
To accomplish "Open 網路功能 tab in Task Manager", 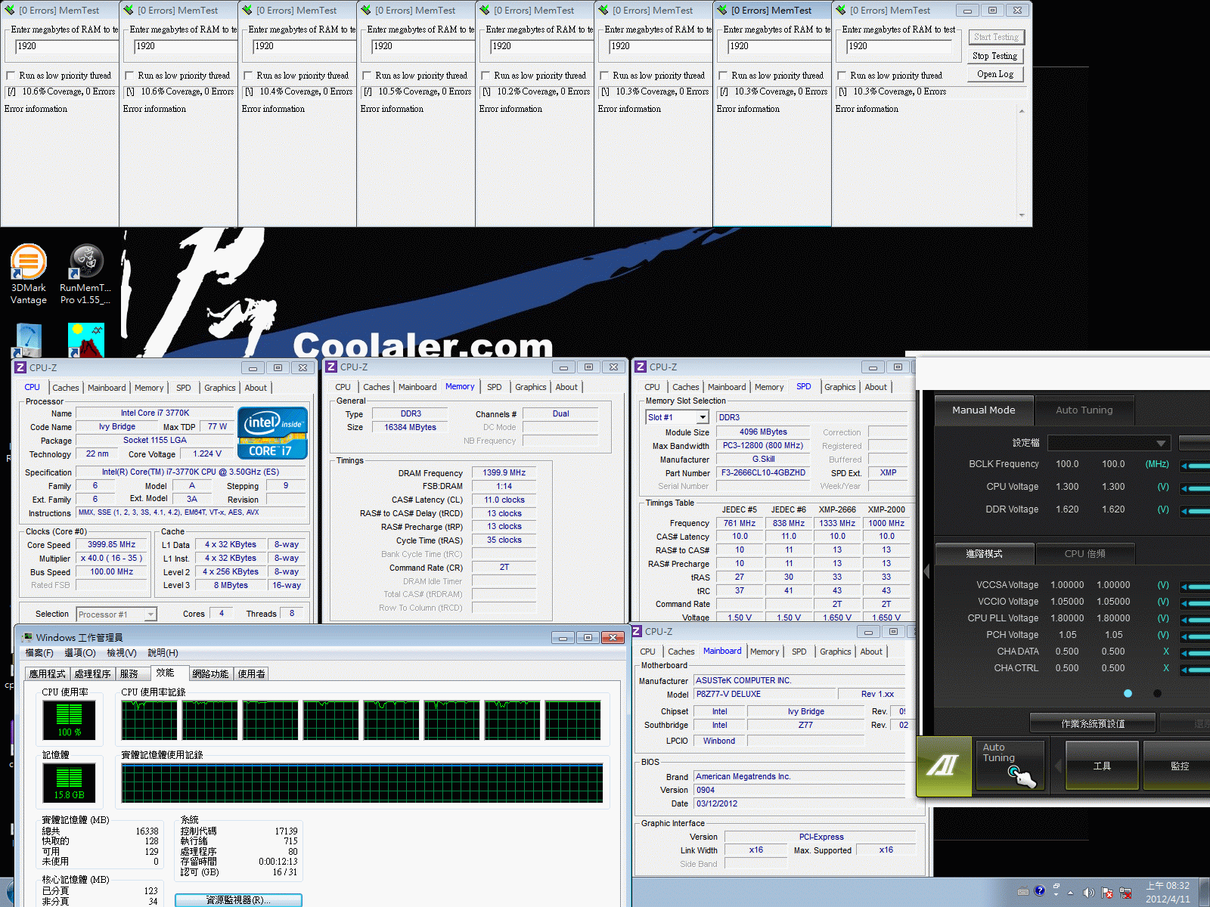I will coord(210,673).
